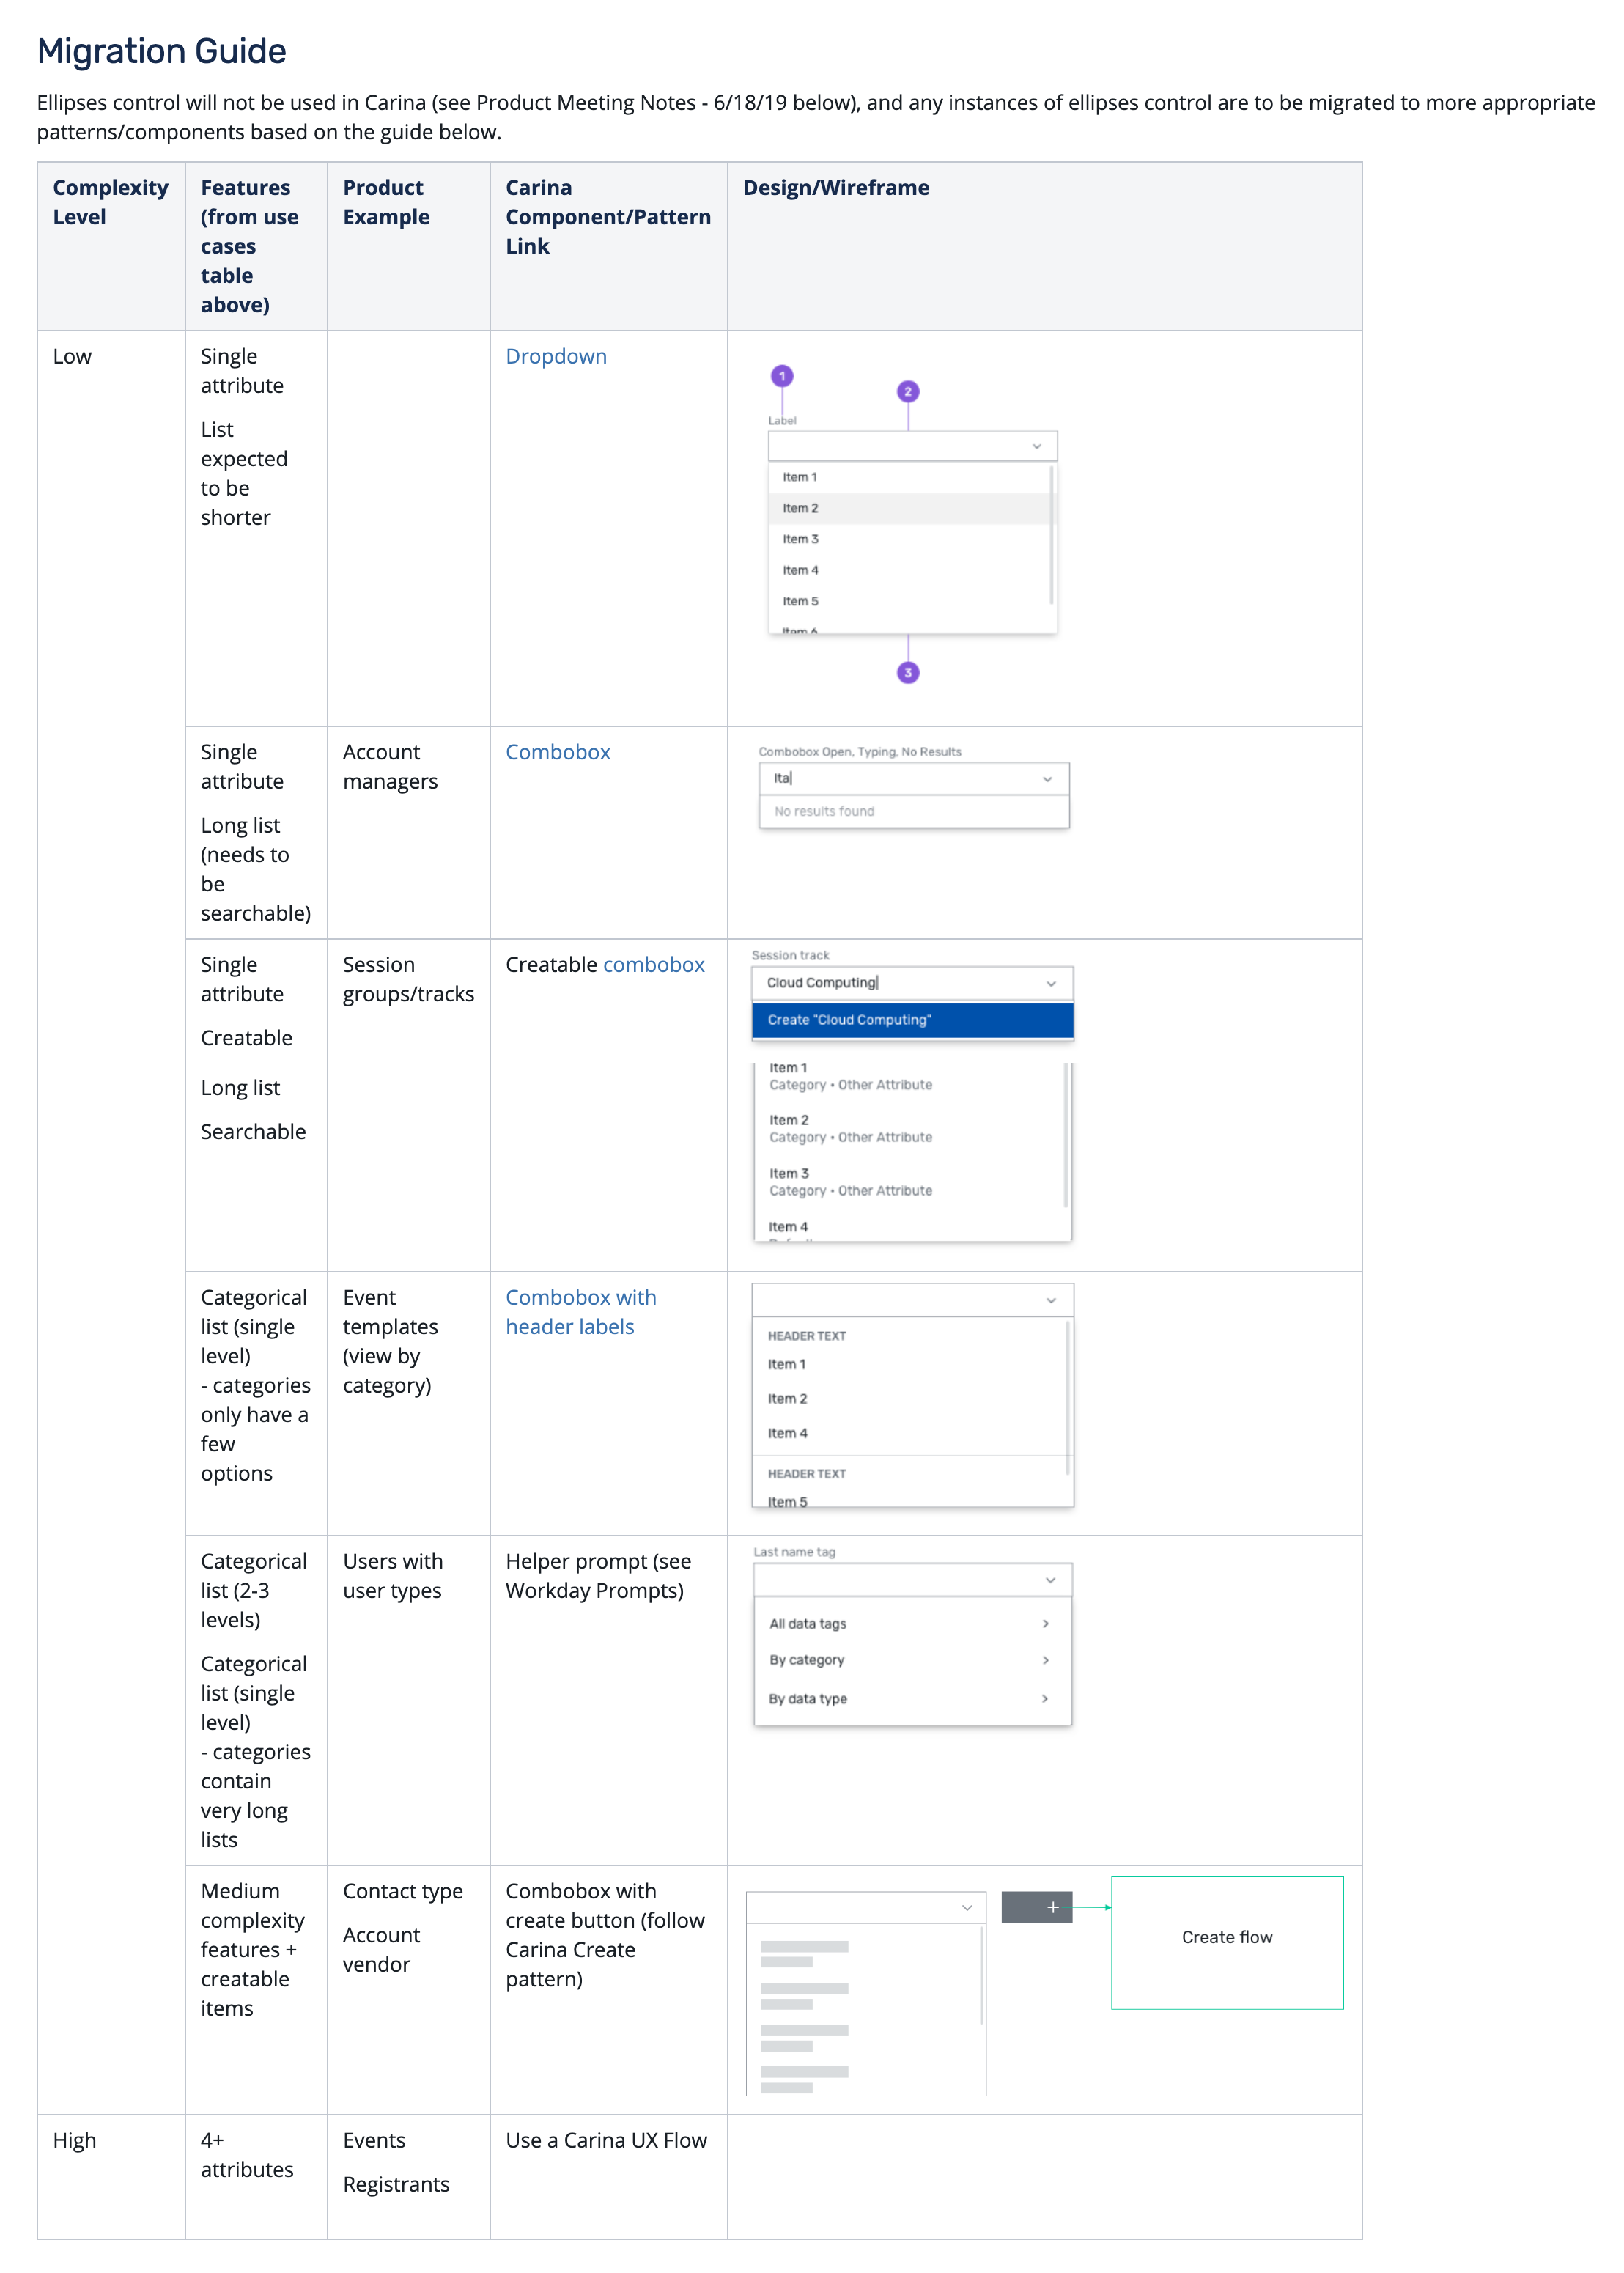Open the Dropdown component link
The width and height of the screenshot is (1624, 2273).
click(556, 356)
